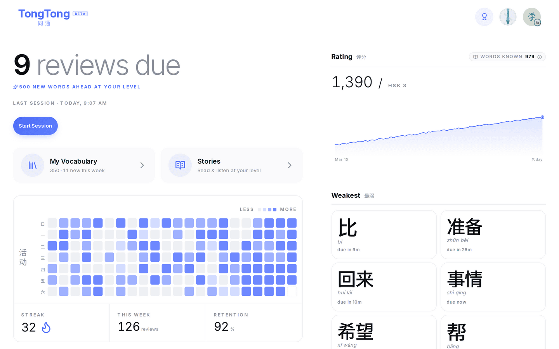Click 'Read & listen at your level' text
This screenshot has width=559, height=349.
[229, 171]
